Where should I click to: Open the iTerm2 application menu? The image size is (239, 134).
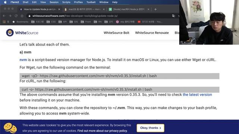15,2
